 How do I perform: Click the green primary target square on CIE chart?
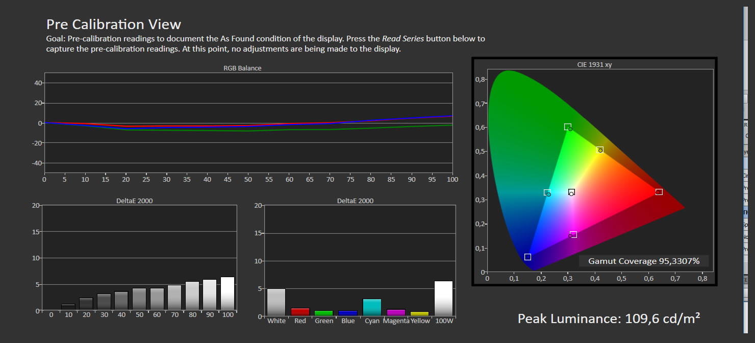point(567,127)
